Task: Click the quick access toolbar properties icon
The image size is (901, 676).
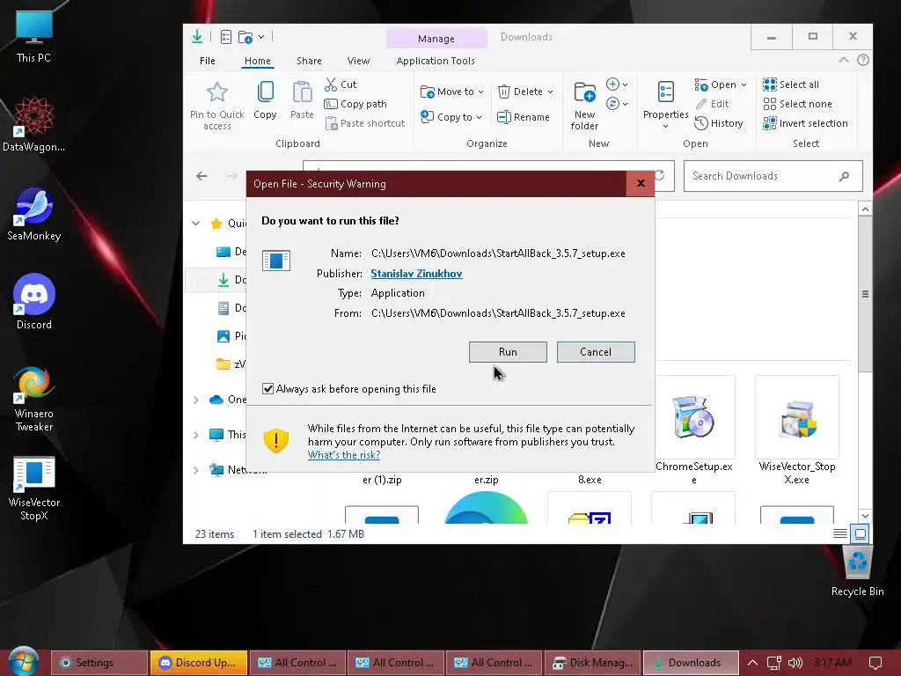Action: point(226,37)
